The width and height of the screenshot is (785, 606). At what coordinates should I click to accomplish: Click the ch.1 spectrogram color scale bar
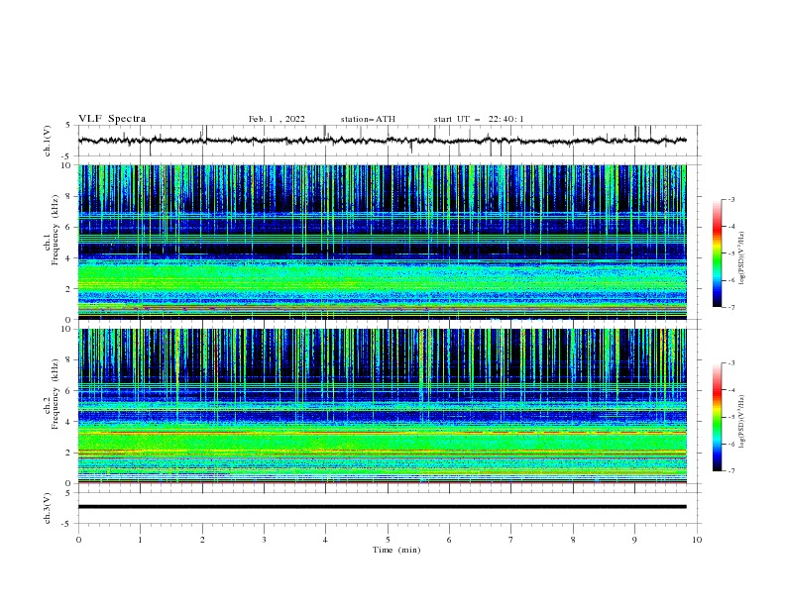click(x=717, y=253)
